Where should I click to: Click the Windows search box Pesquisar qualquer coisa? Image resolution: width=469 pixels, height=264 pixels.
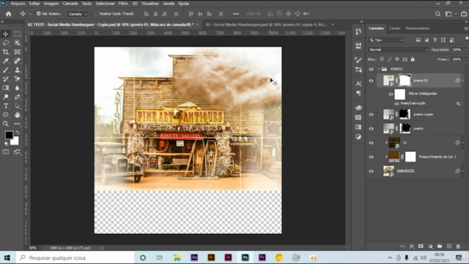coord(75,257)
